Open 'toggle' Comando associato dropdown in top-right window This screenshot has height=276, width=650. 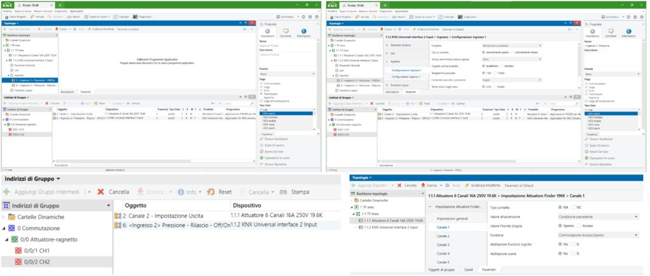coord(512,79)
